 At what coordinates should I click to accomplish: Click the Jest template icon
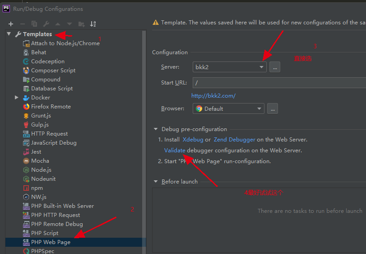26,152
